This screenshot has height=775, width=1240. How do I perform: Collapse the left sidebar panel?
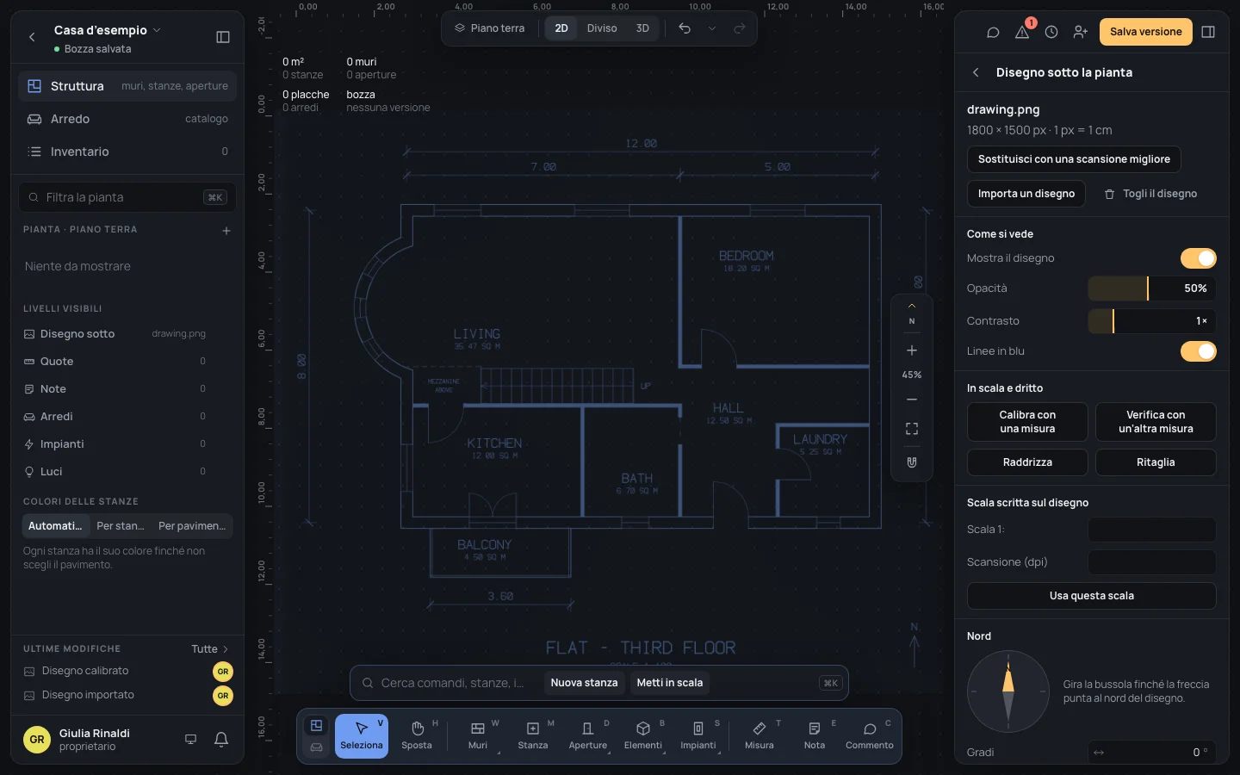tap(223, 37)
